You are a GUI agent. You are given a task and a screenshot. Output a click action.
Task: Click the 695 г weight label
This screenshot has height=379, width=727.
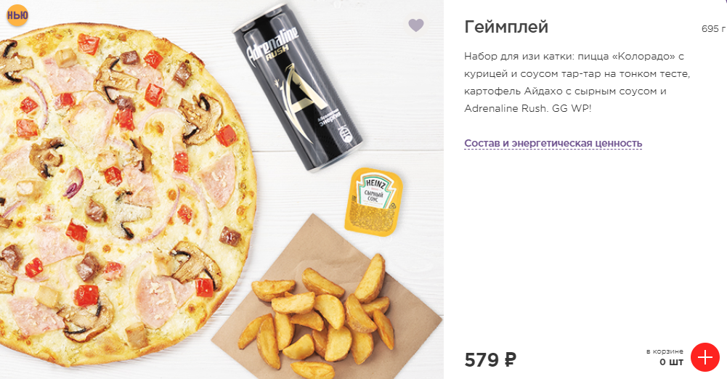pos(713,29)
